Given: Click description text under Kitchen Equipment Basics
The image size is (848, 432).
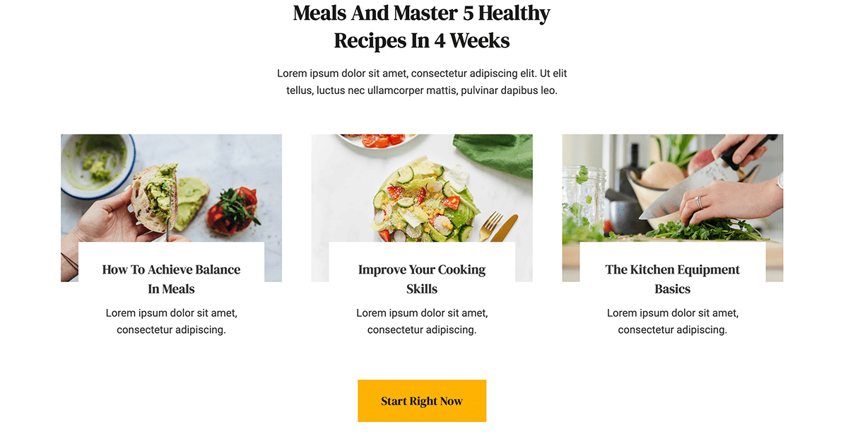Looking at the screenshot, I should point(673,321).
